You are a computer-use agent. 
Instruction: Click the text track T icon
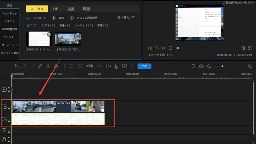(4, 130)
